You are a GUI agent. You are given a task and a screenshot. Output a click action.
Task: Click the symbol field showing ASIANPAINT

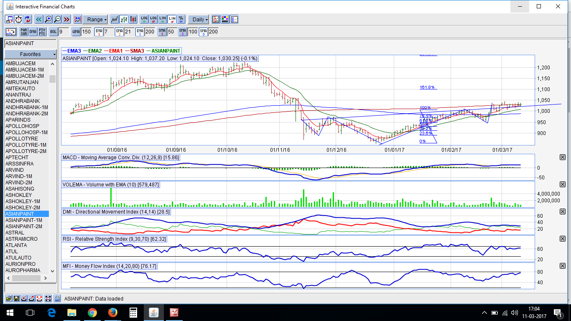click(x=30, y=43)
